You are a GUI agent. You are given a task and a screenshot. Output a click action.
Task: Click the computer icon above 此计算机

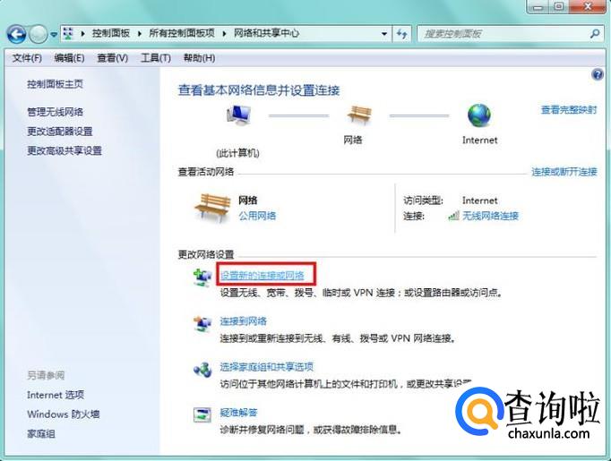click(x=238, y=115)
